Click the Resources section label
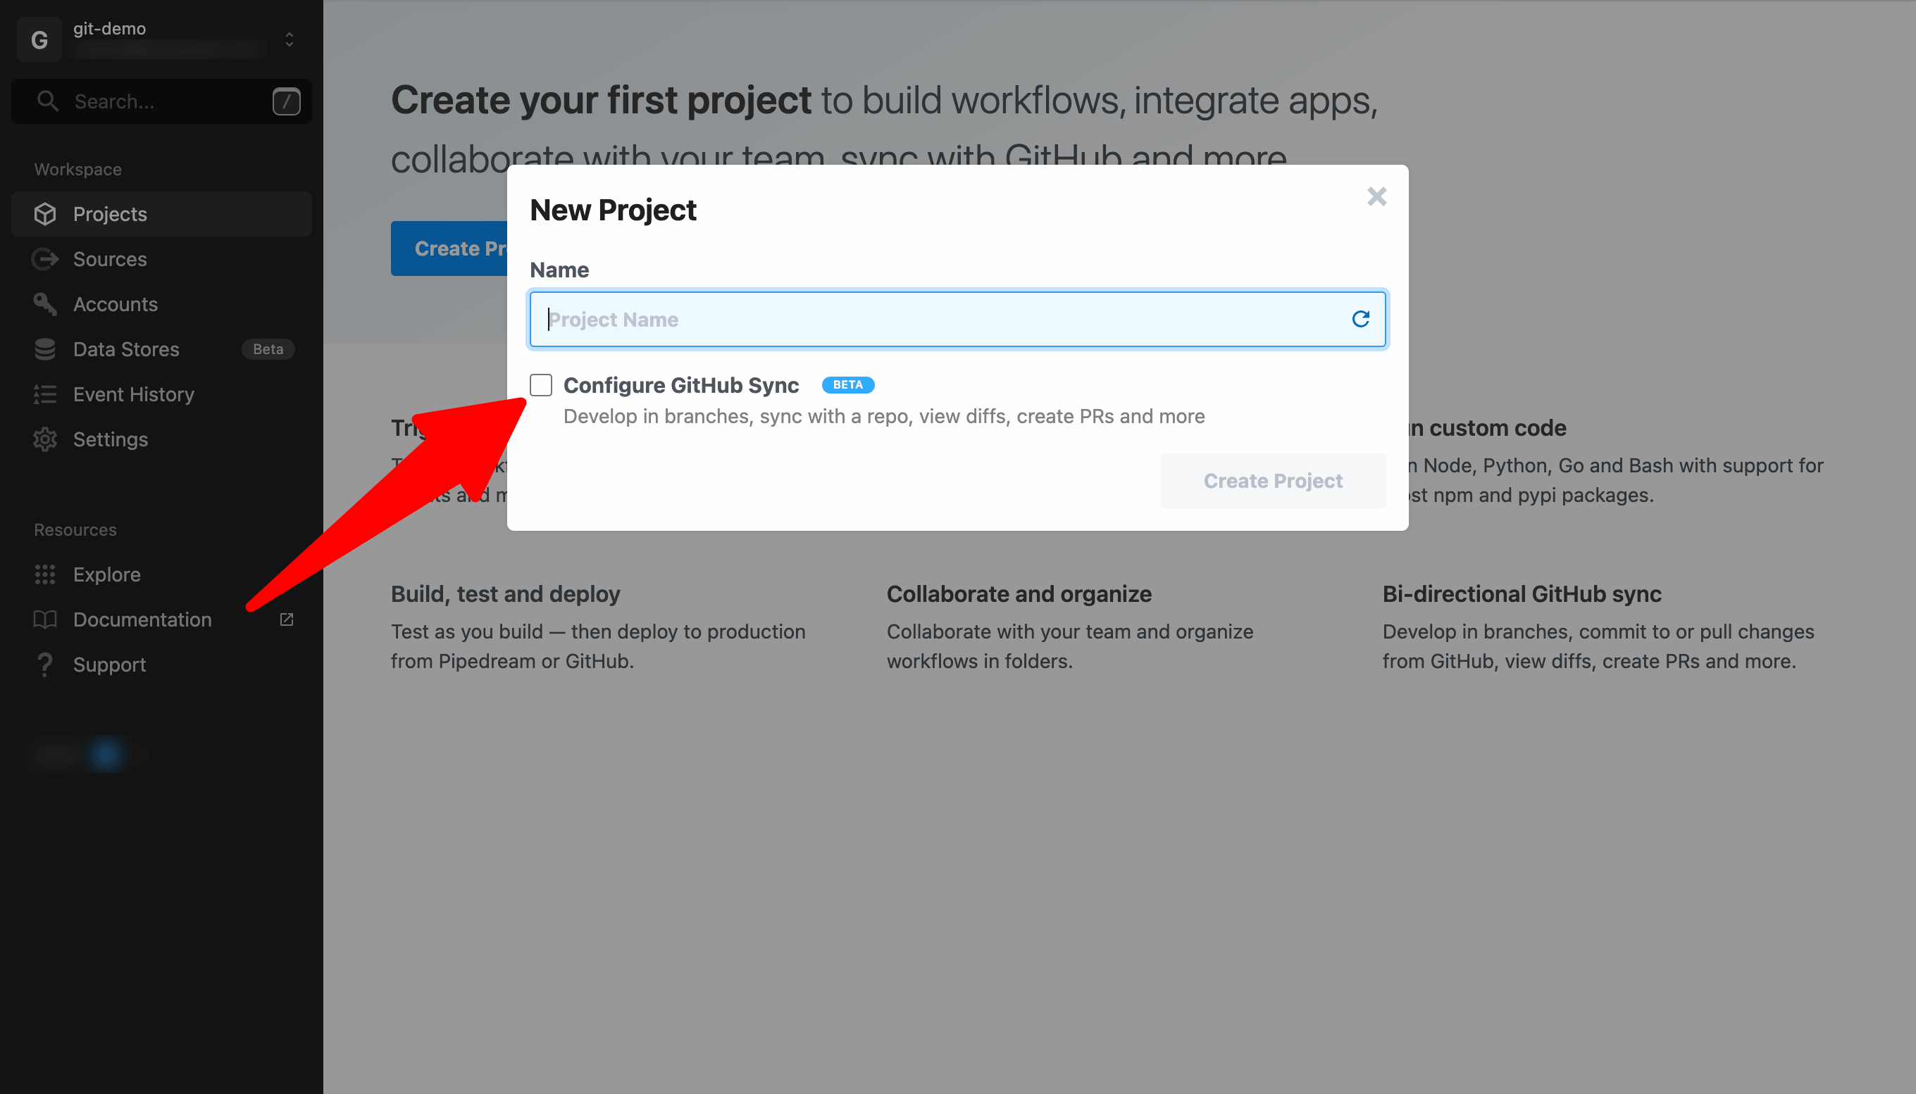1916x1094 pixels. (75, 531)
